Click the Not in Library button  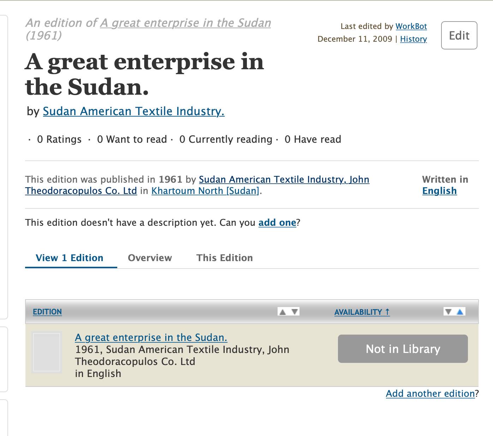[403, 349]
